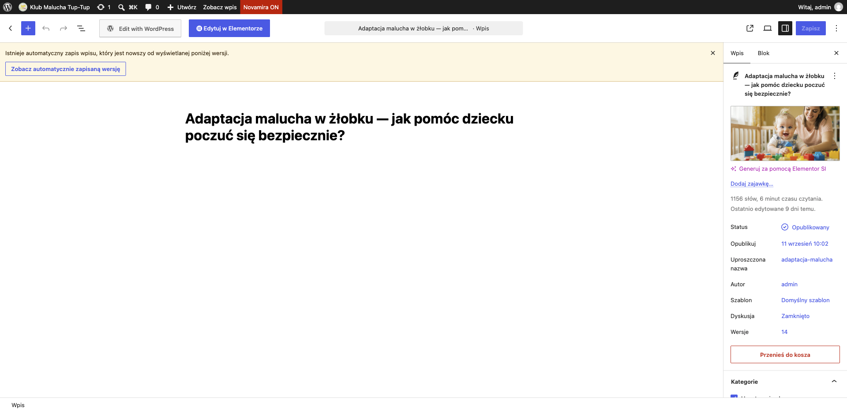Toggle the block inserter plus button

(x=28, y=28)
